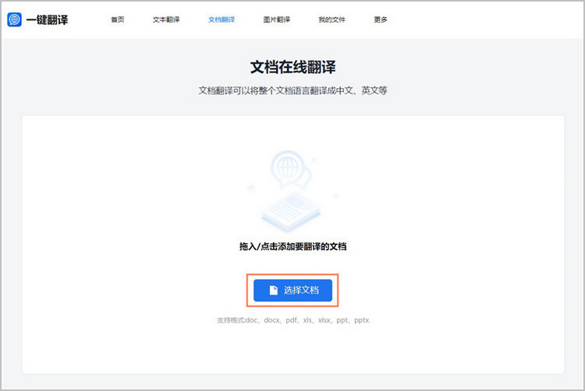Click empty upload card area below formats text
The image size is (585, 391).
[292, 349]
